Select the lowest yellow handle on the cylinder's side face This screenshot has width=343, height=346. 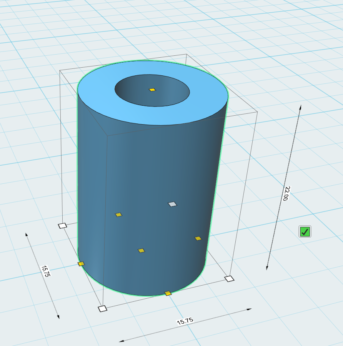[x=141, y=250]
